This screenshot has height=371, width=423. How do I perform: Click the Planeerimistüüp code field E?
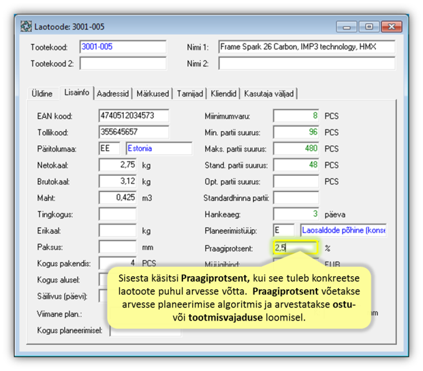[284, 231]
